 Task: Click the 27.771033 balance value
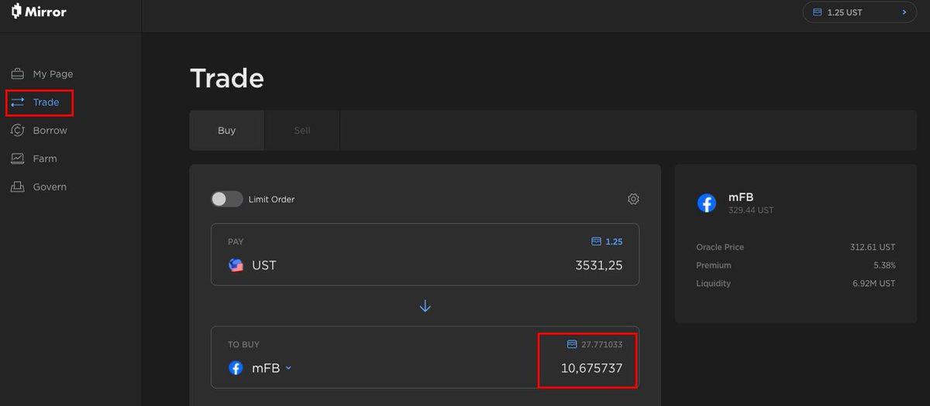601,344
